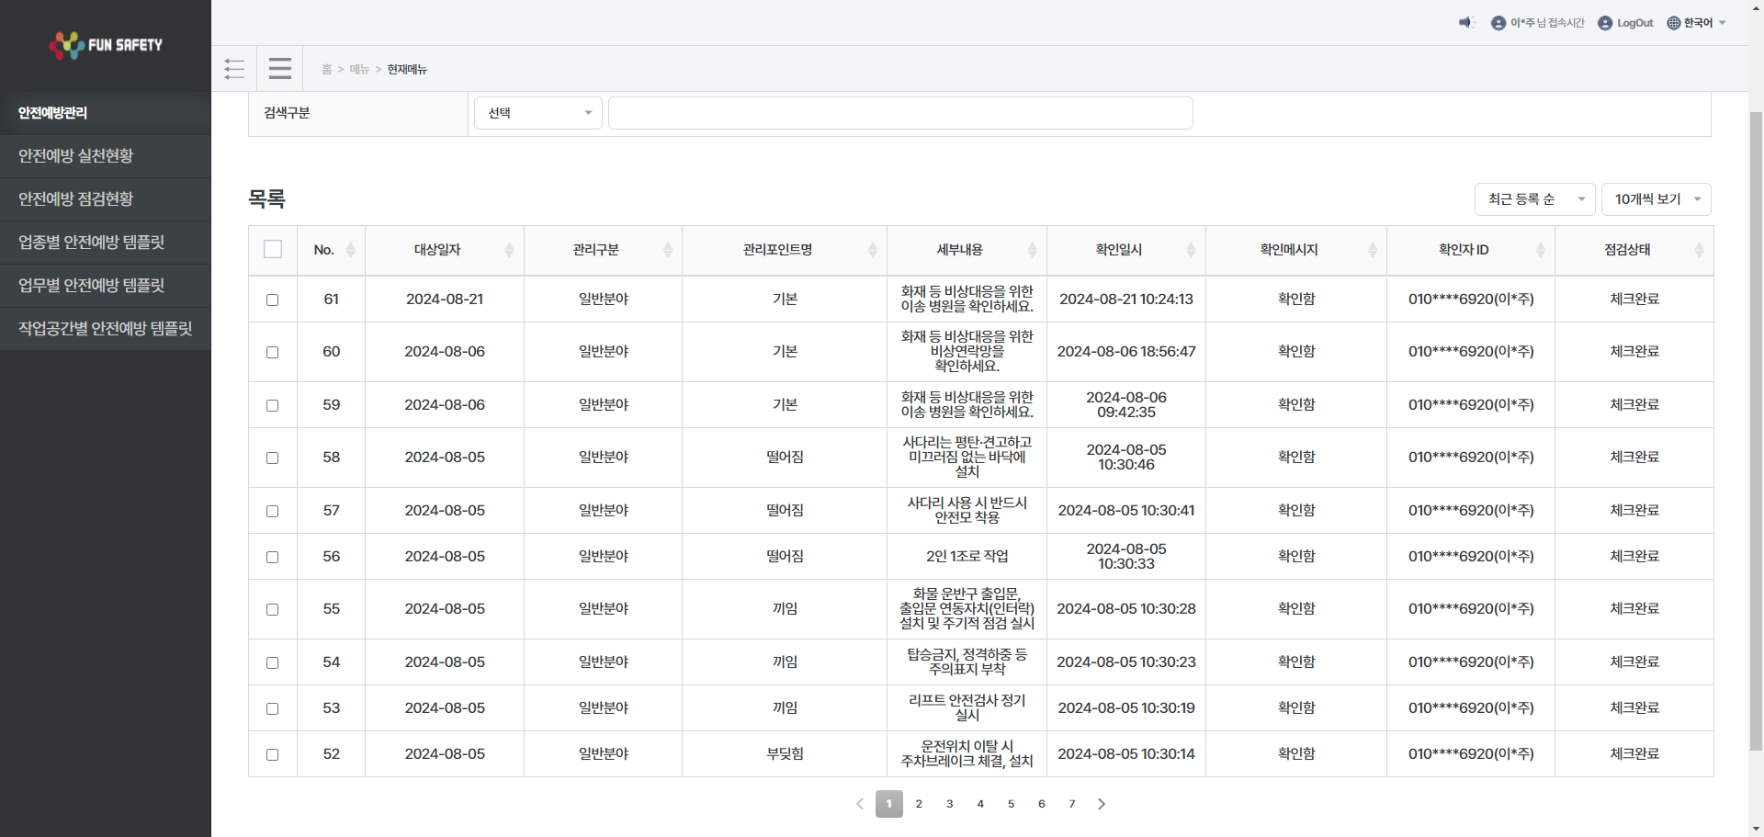Screen dimensions: 1764x837
Task: Click the 2인 1조로 작업 detail cell
Action: click(967, 557)
